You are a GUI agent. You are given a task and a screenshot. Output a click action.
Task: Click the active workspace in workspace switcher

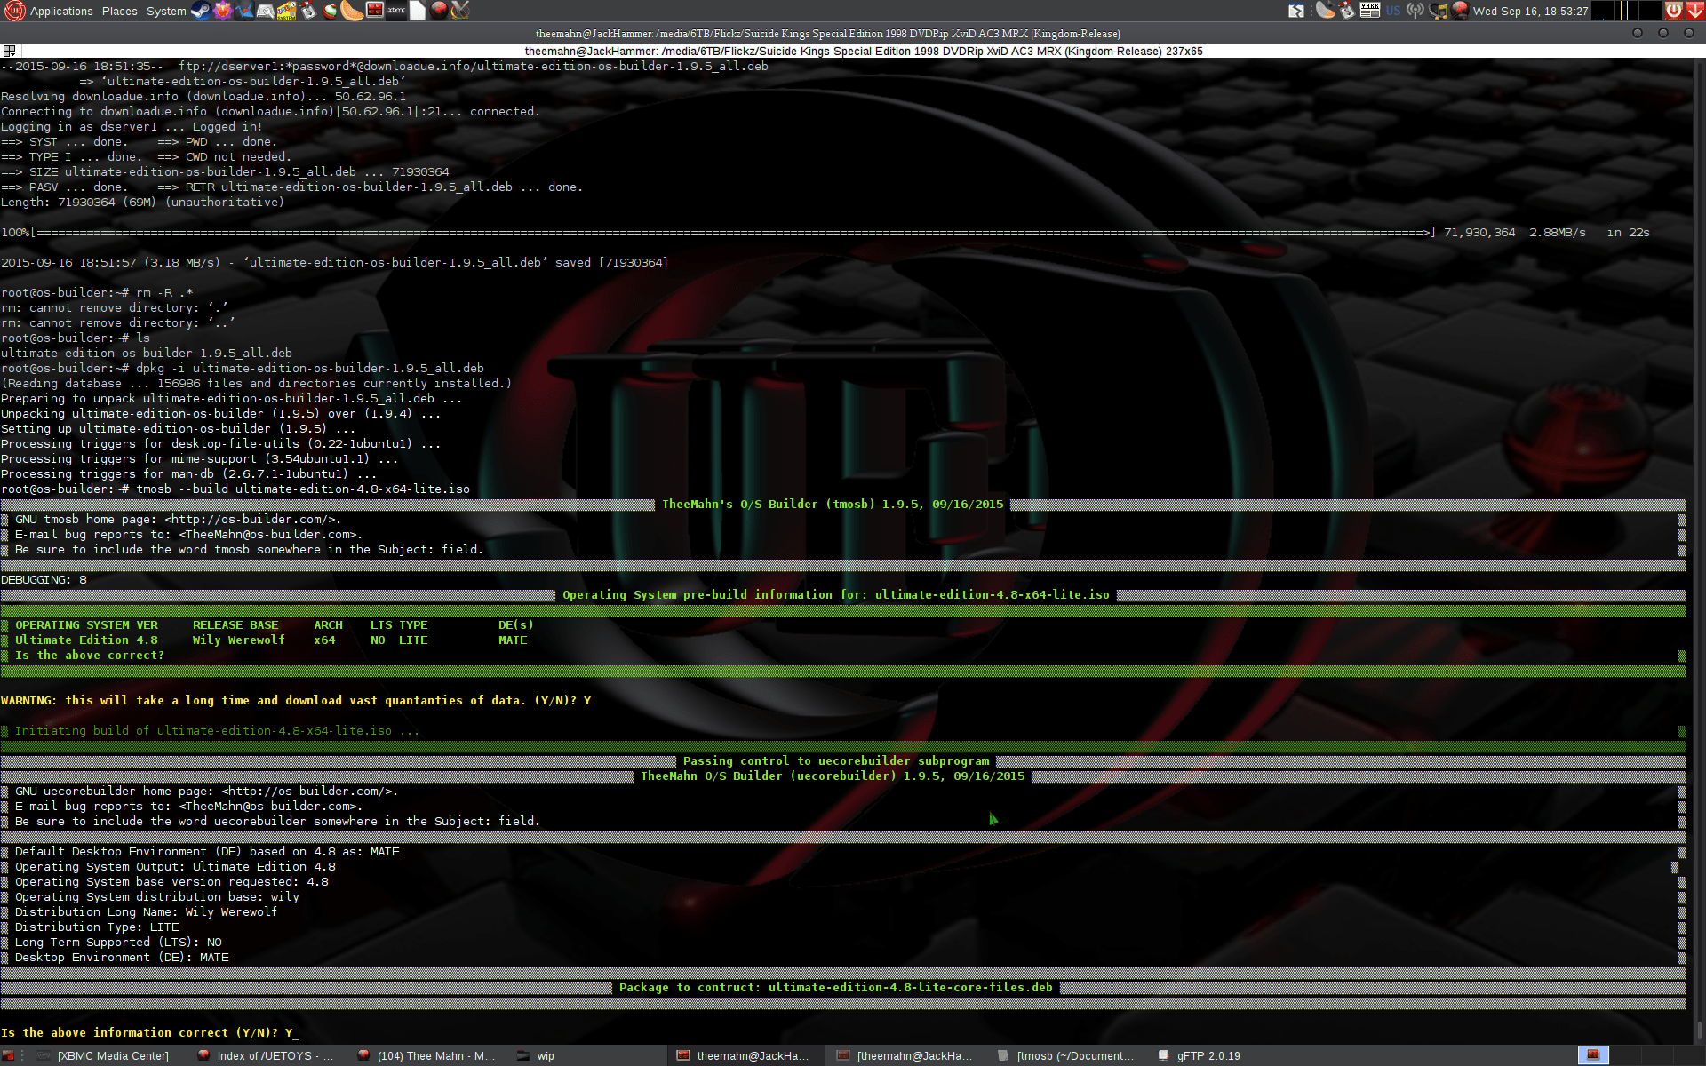point(1593,1054)
